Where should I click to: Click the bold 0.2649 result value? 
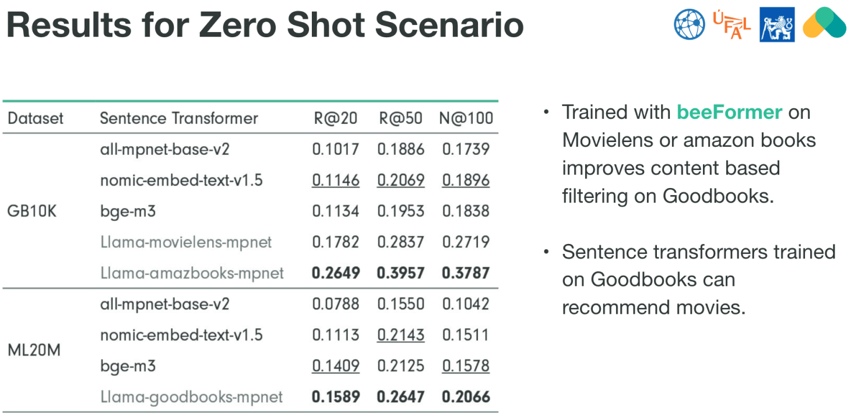[x=336, y=272]
